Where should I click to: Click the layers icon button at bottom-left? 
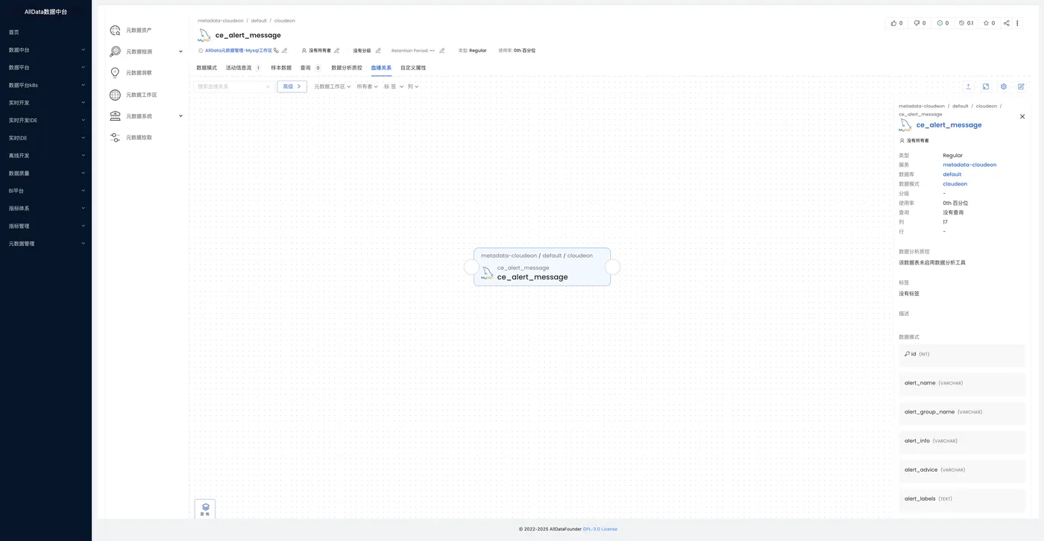[x=205, y=510]
